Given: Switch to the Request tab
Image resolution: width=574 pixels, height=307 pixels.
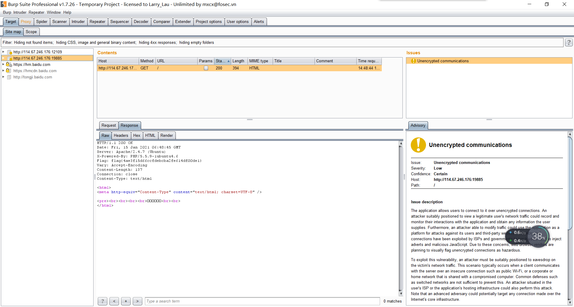Looking at the screenshot, I should pos(109,125).
